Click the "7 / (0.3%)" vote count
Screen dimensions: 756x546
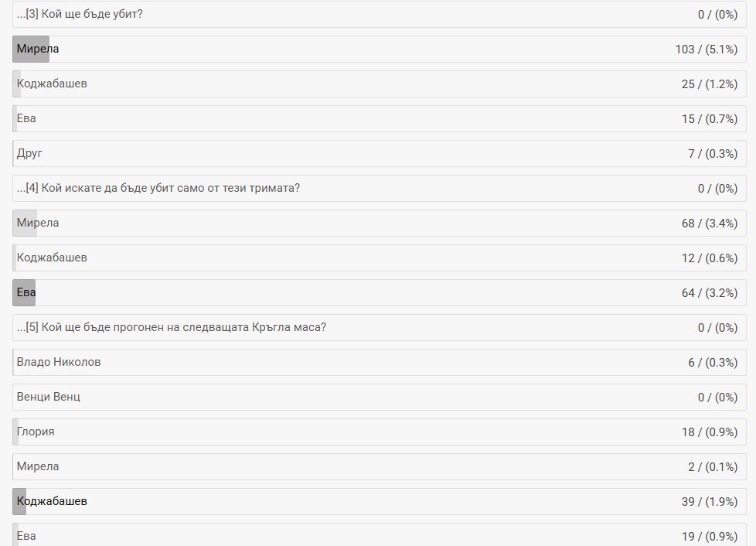tap(713, 153)
